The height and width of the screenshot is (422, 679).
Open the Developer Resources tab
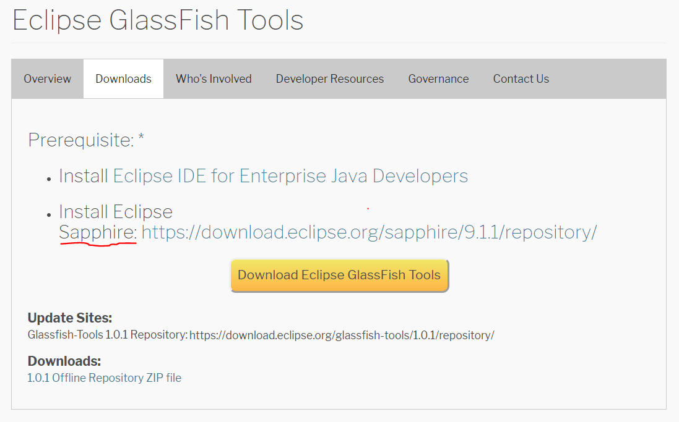[x=329, y=78]
